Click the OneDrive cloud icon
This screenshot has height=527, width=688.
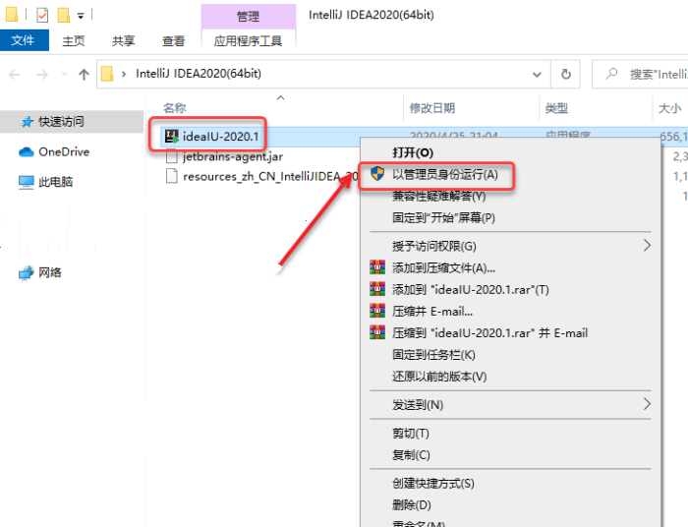pos(27,151)
